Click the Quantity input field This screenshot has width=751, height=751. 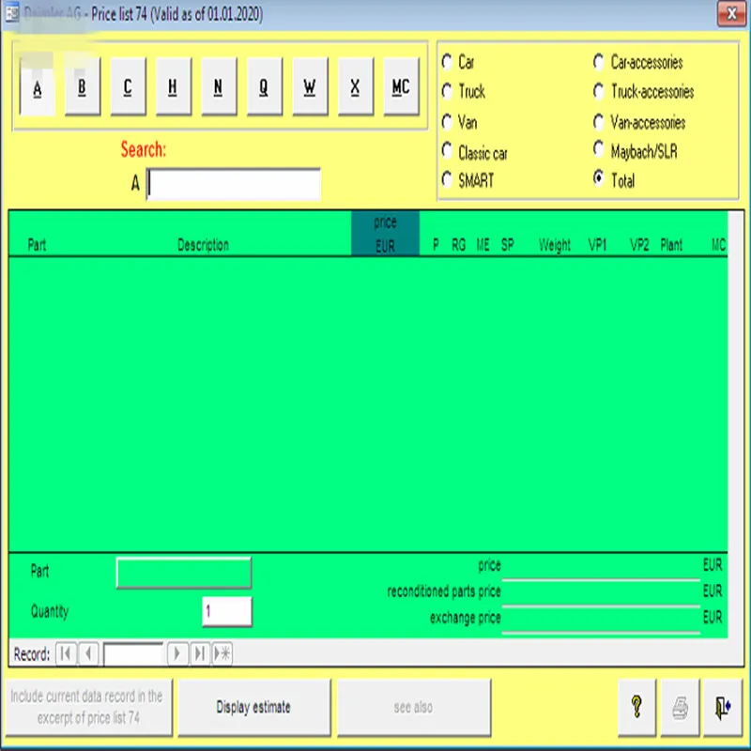227,611
